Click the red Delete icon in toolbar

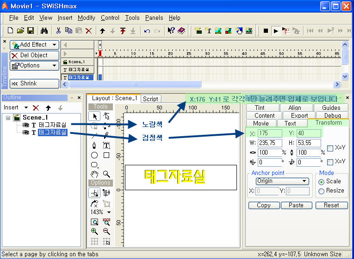pos(88,31)
